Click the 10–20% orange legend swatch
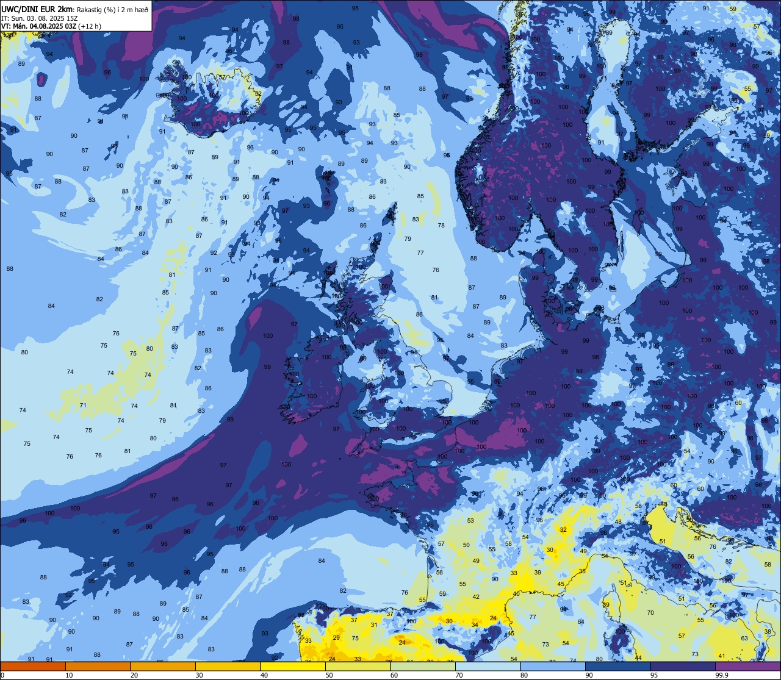 (98, 666)
